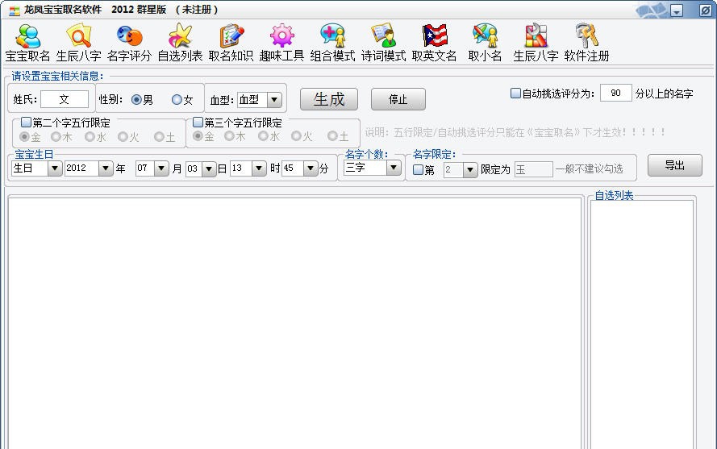The height and width of the screenshot is (449, 717).
Task: Minimize window via title bar button
Action: coord(677,10)
